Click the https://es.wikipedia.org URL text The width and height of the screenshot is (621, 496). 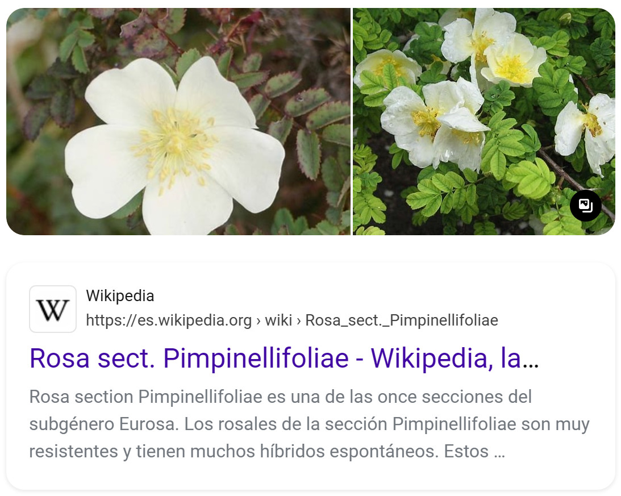point(169,320)
